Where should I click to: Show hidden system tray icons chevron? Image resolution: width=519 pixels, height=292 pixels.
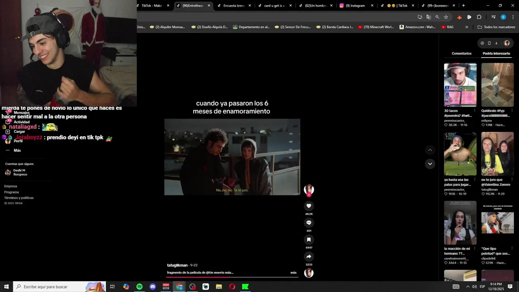[468, 287]
